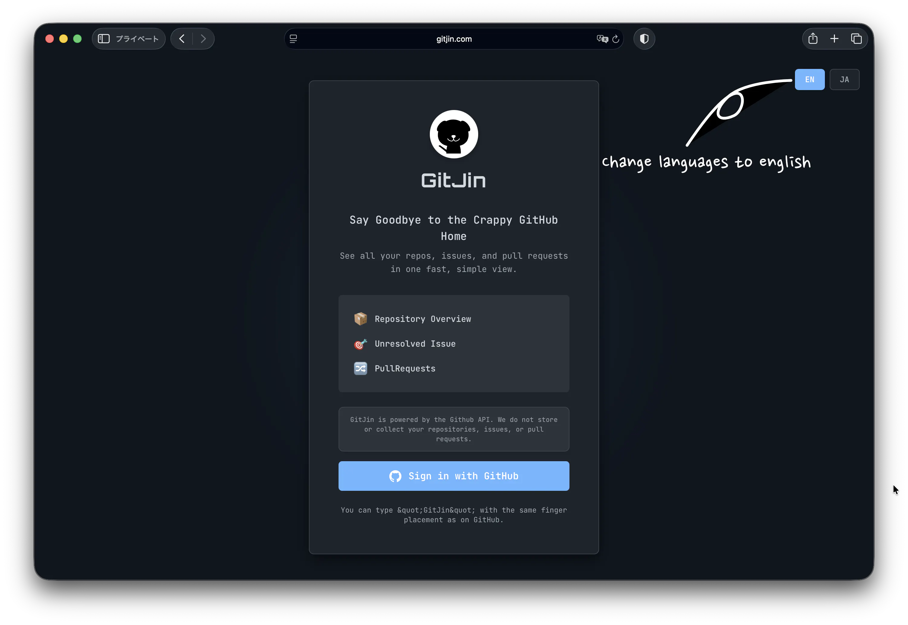The height and width of the screenshot is (625, 908).
Task: Select the PullRequests text
Action: pos(405,368)
